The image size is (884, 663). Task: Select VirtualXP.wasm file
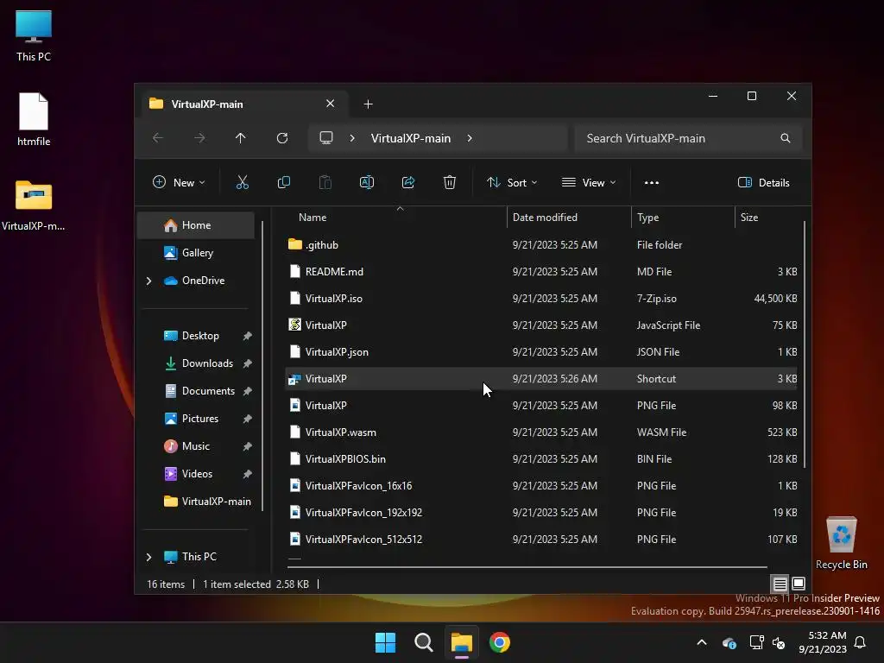pyautogui.click(x=541, y=433)
